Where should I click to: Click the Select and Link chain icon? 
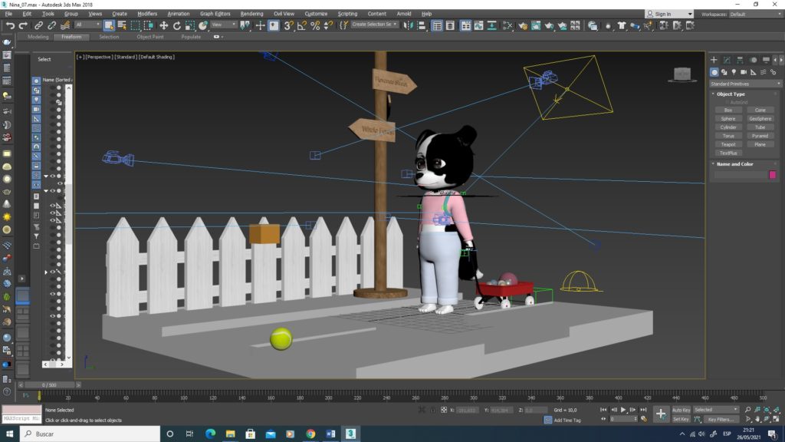coord(38,25)
